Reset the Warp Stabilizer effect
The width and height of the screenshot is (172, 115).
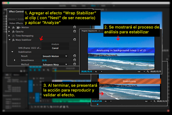click(x=74, y=40)
